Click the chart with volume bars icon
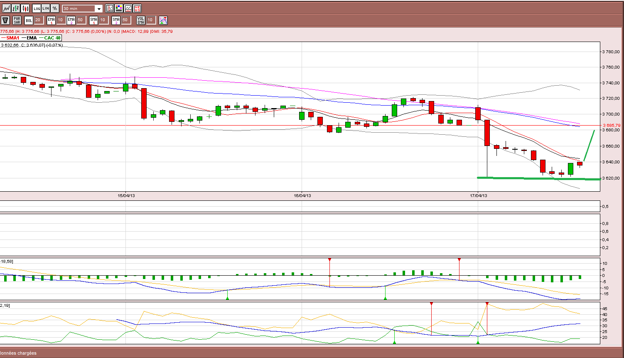The height and width of the screenshot is (358, 624). click(128, 8)
